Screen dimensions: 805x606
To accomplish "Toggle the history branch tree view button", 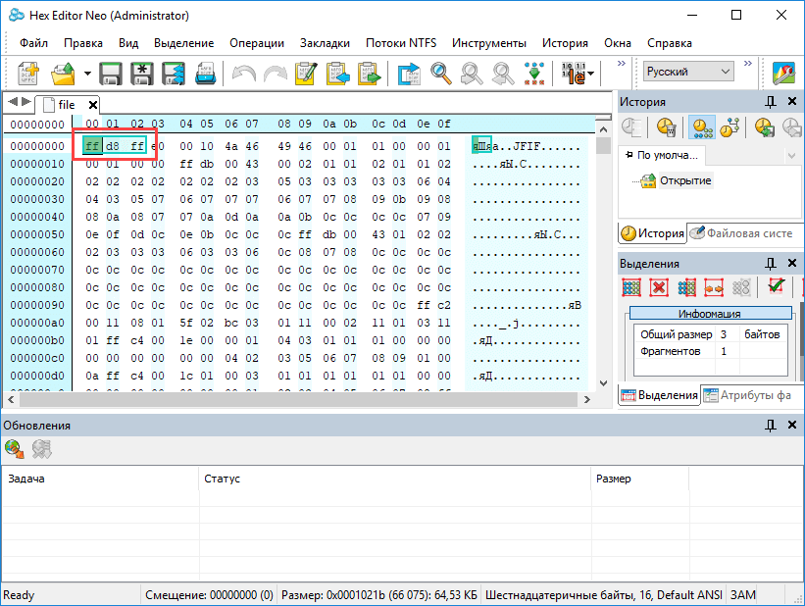I will (730, 127).
